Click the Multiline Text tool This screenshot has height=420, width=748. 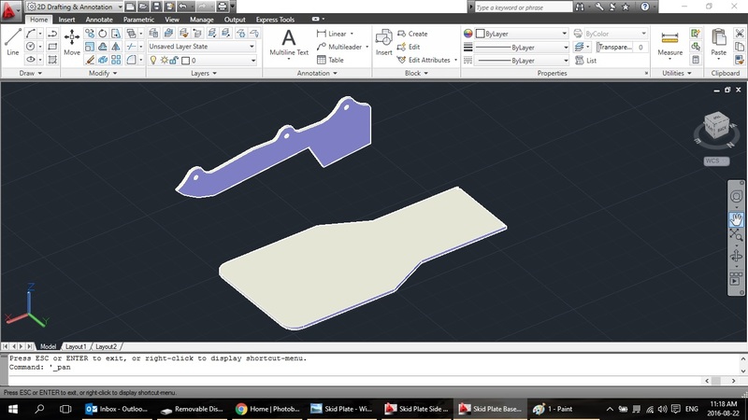click(x=289, y=42)
